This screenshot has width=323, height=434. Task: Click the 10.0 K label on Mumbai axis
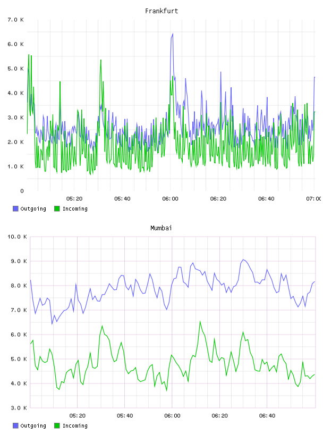[x=17, y=237]
